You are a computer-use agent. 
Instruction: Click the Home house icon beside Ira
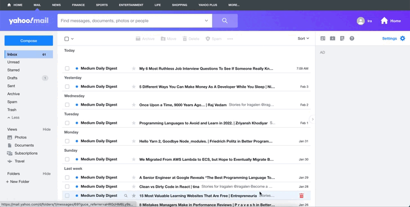[x=384, y=21]
